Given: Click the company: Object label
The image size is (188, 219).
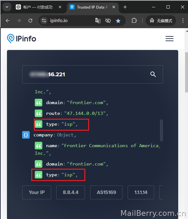Looking at the screenshot, I should [55, 135].
